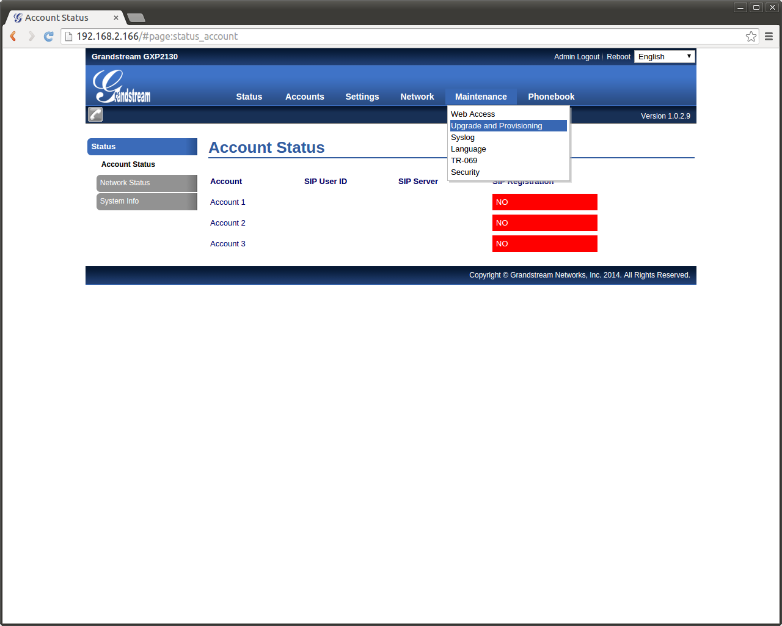The image size is (782, 626).
Task: Go back with the browser back arrow
Action: [13, 36]
